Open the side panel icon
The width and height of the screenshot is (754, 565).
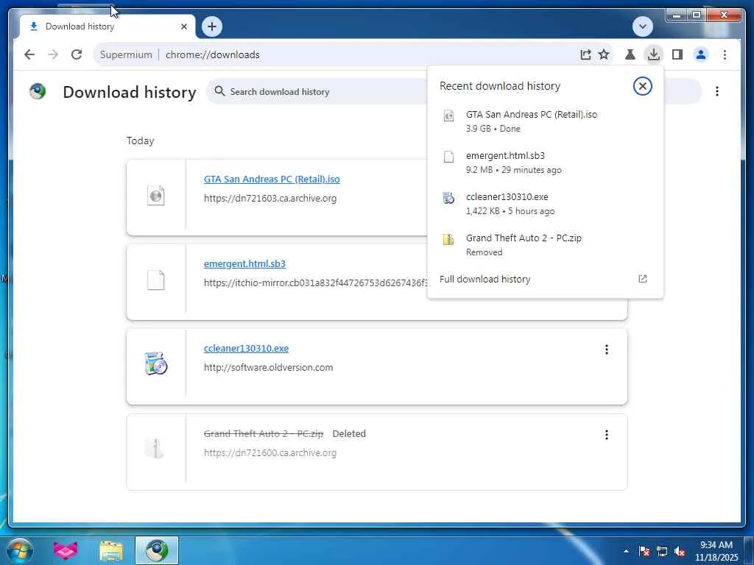[x=677, y=54]
